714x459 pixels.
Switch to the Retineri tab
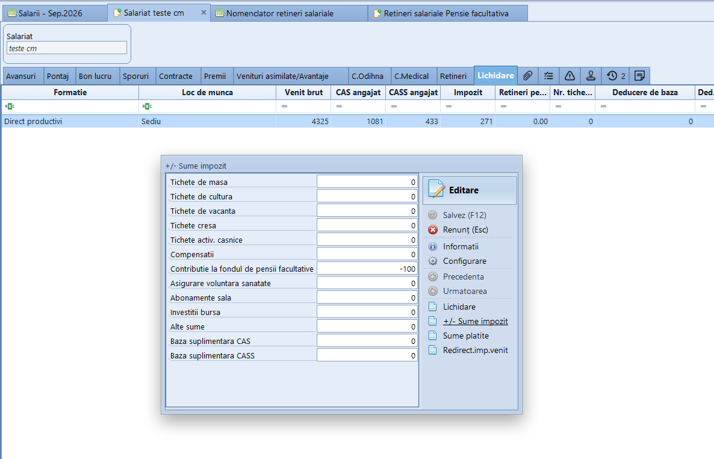(453, 76)
